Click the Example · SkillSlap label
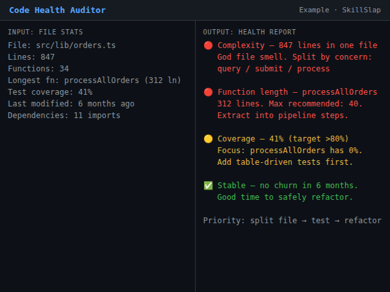The height and width of the screenshot is (292, 390). pyautogui.click(x=340, y=10)
